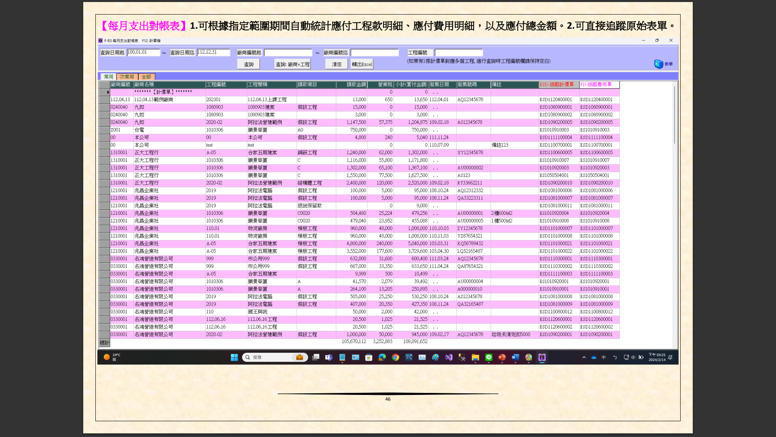
Task: Click the 中 input method indicator
Action: click(604, 357)
